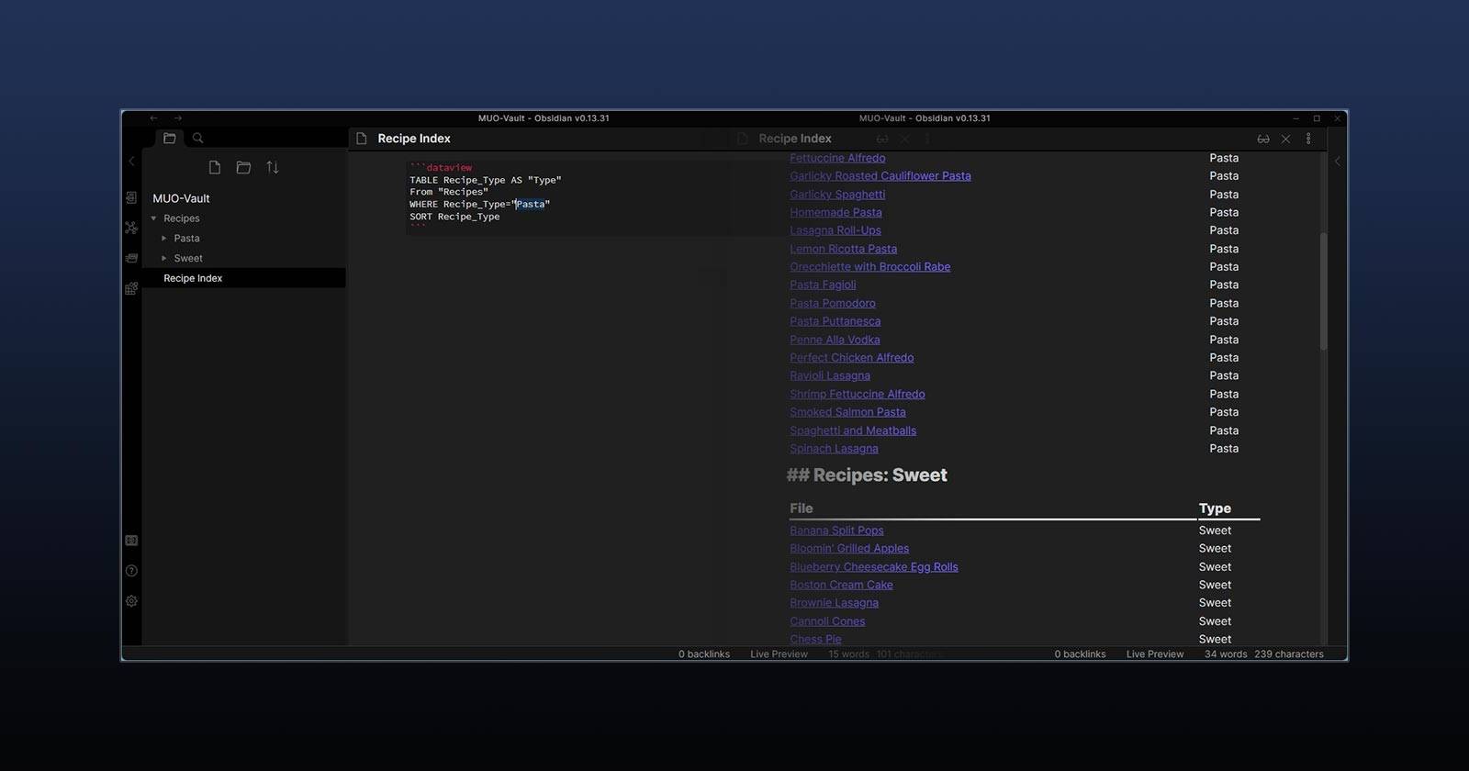This screenshot has height=771, width=1469.
Task: Create a new note with the page icon
Action: tap(214, 167)
